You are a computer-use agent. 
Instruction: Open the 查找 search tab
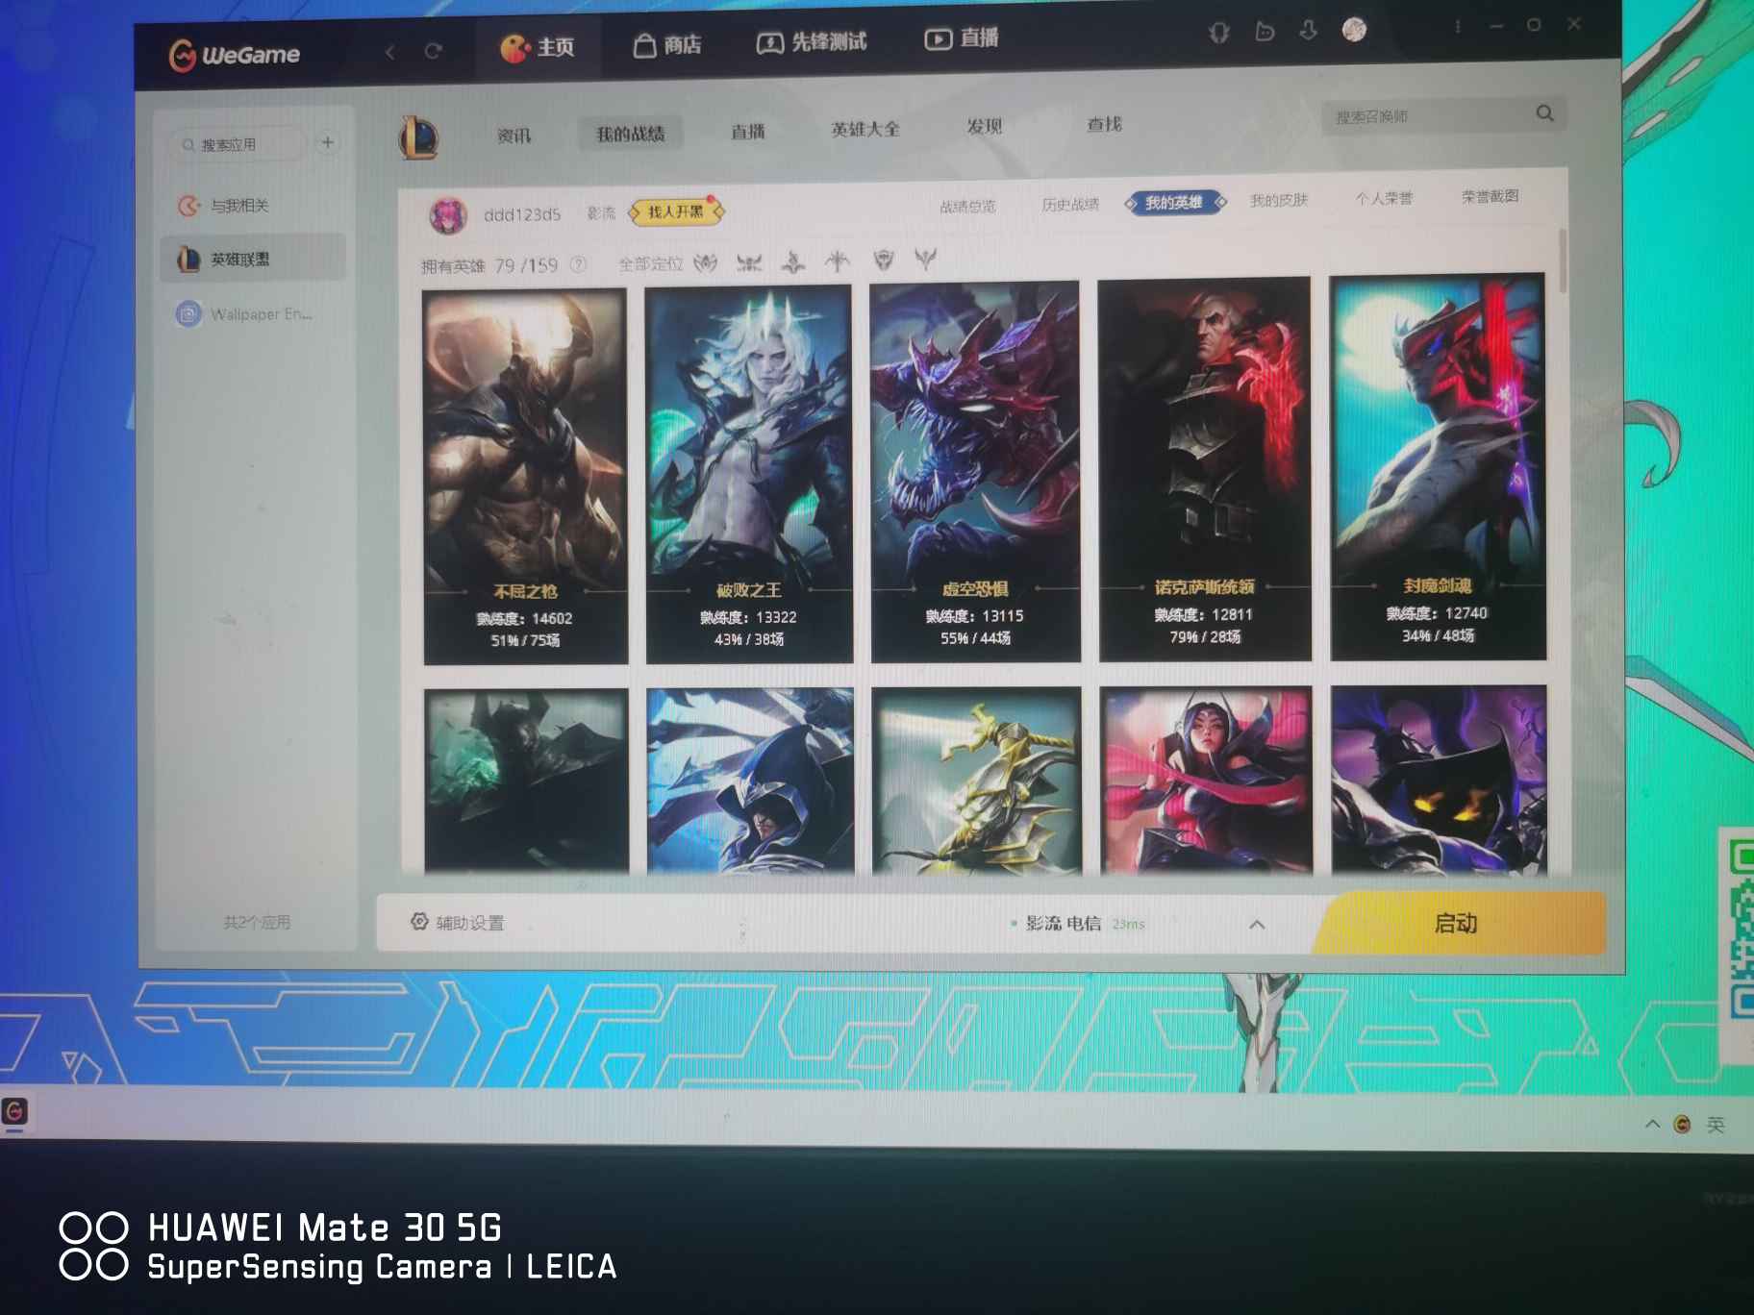(1104, 124)
